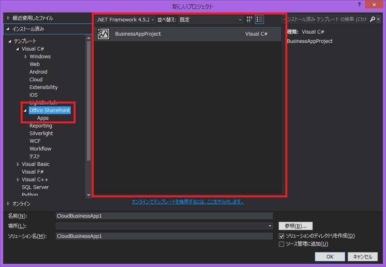Select the WCF template category

point(35,141)
